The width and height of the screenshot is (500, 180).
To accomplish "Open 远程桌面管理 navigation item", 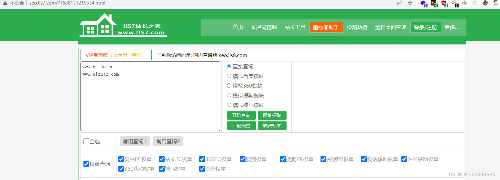I will point(391,27).
